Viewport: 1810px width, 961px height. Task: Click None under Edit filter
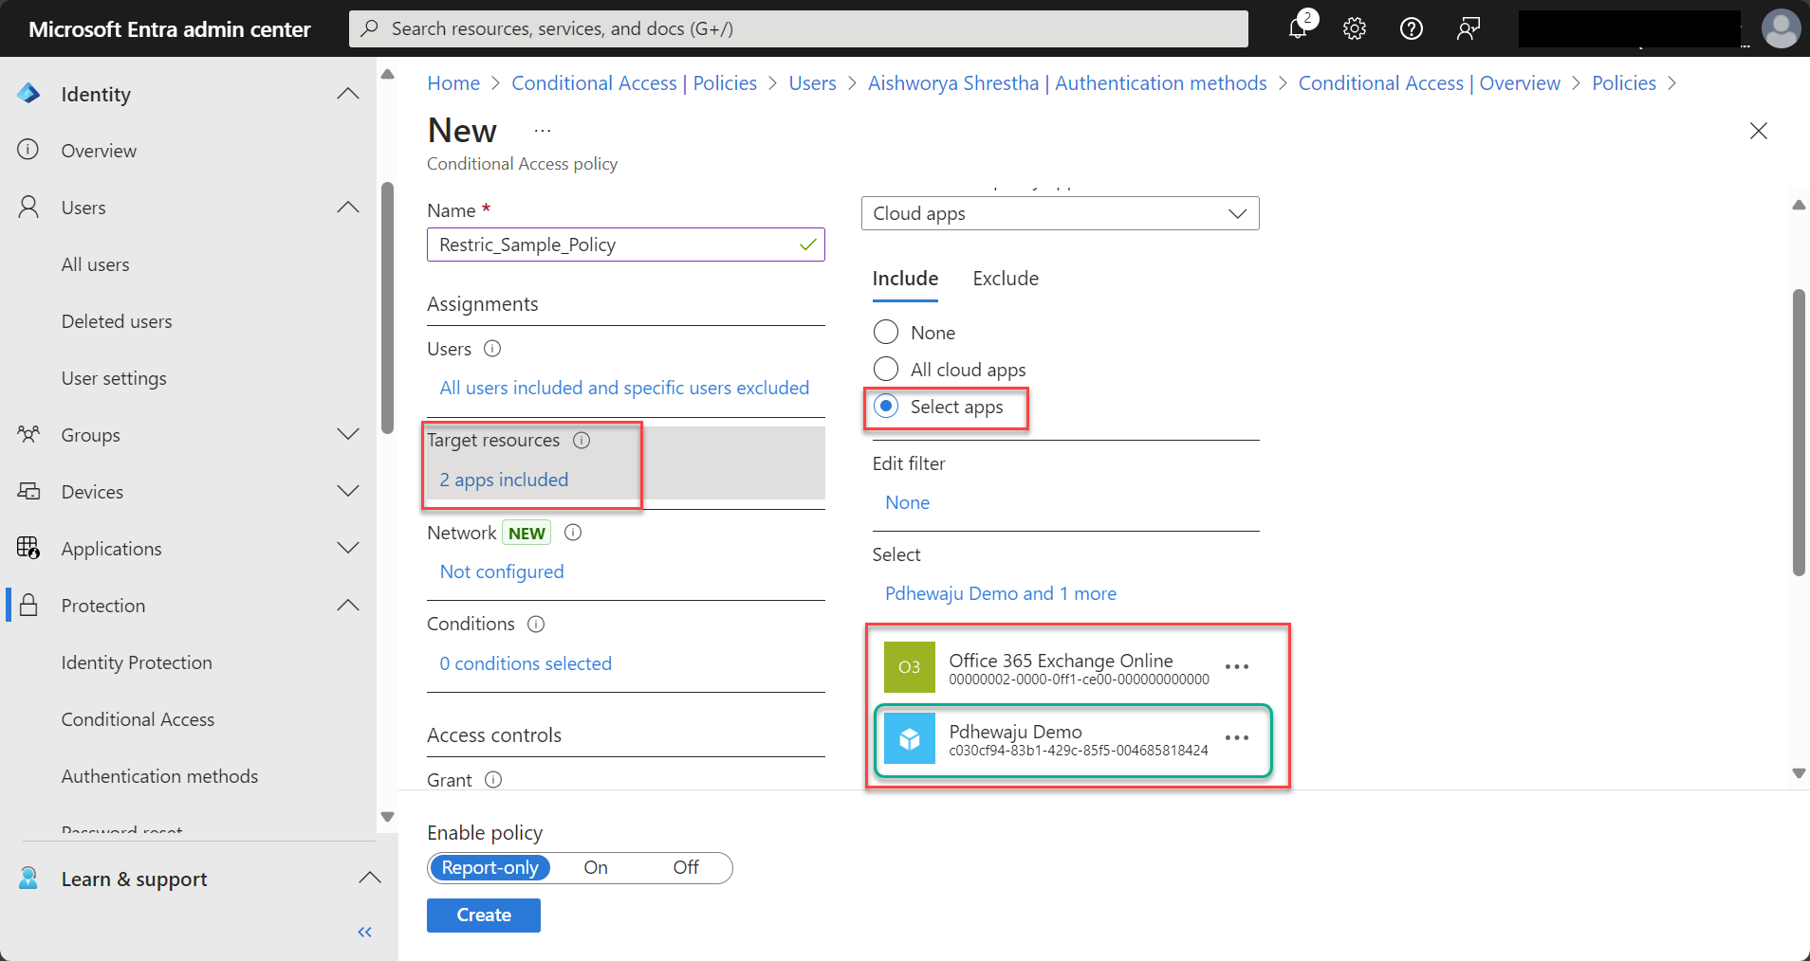click(907, 502)
